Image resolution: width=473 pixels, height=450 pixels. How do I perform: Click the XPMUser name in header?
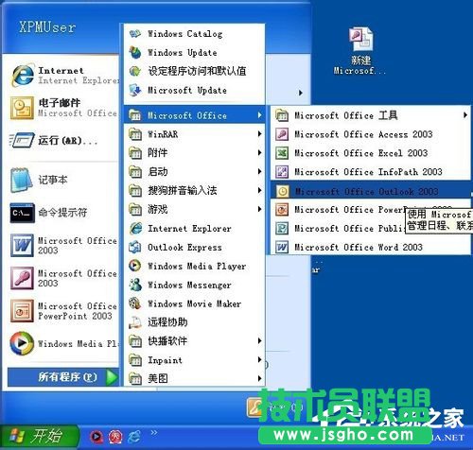point(47,27)
